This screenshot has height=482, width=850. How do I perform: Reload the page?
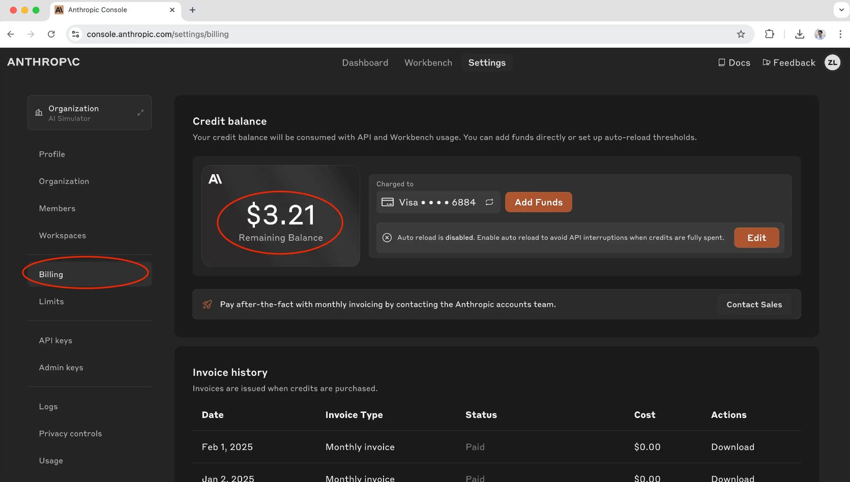(x=51, y=34)
